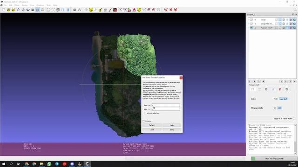Screen dimensions: 298x167
Task: Check 'only on selection' checkbox
Action: 145,113
